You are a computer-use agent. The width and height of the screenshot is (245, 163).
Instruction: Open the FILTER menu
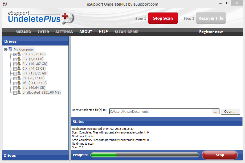43,32
